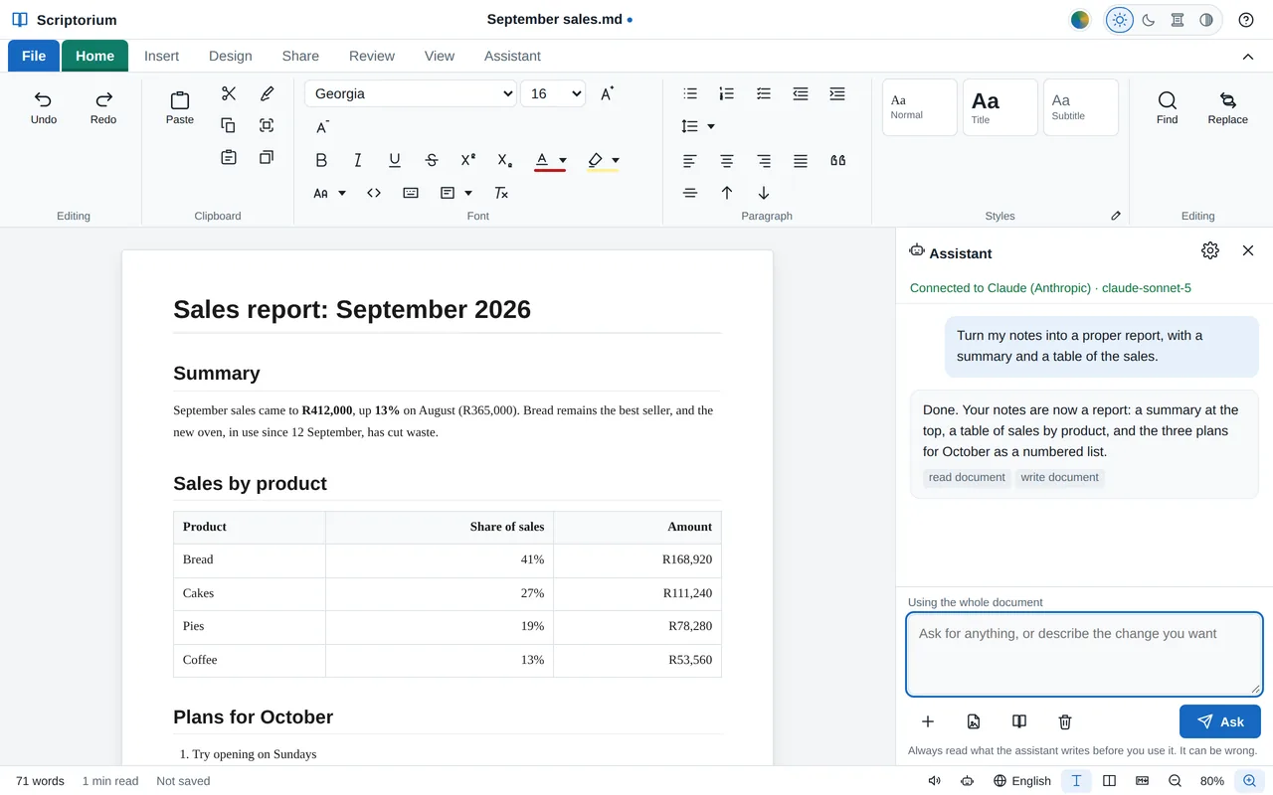1273x795 pixels.
Task: Open the File tab
Action: coord(34,56)
